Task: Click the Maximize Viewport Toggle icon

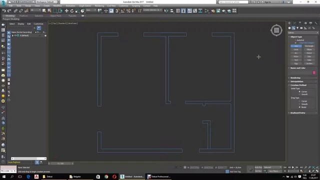Action: click(317, 171)
